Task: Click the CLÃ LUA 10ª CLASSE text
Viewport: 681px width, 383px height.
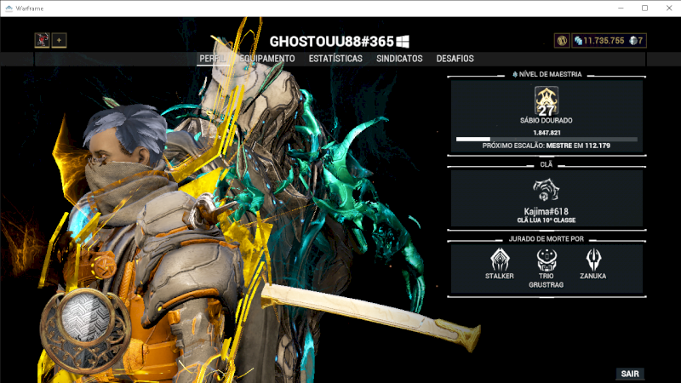Action: click(547, 220)
